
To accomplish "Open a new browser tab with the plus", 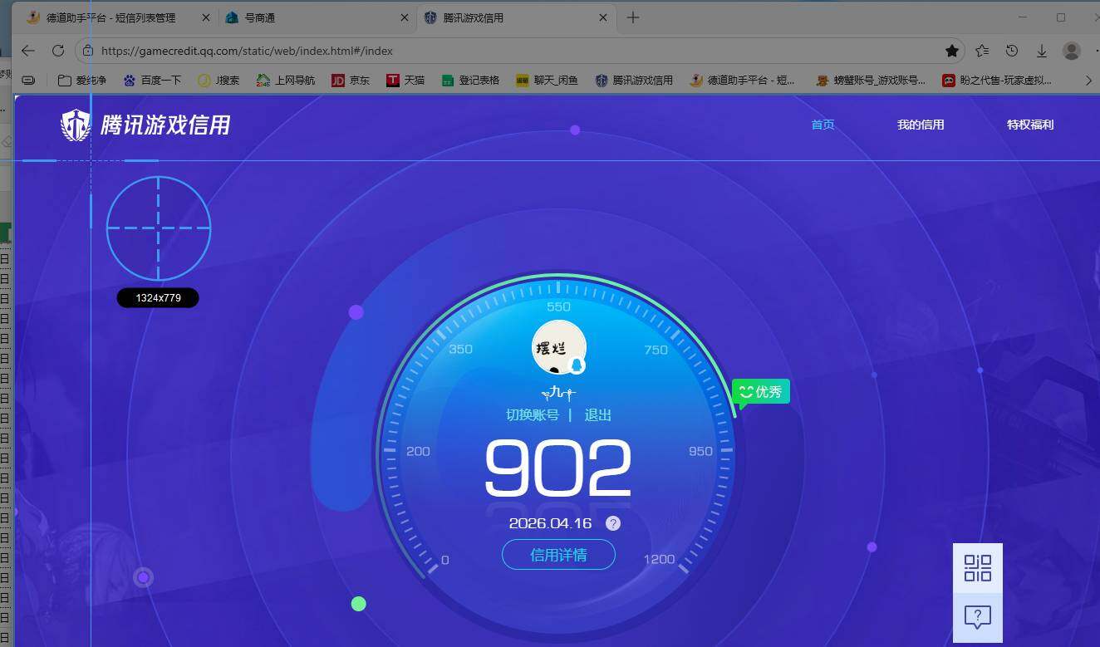I will point(633,17).
